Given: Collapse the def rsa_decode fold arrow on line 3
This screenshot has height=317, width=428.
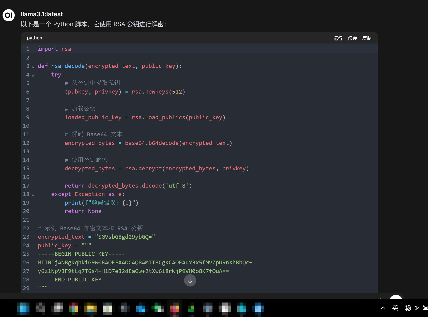Looking at the screenshot, I should [33, 67].
